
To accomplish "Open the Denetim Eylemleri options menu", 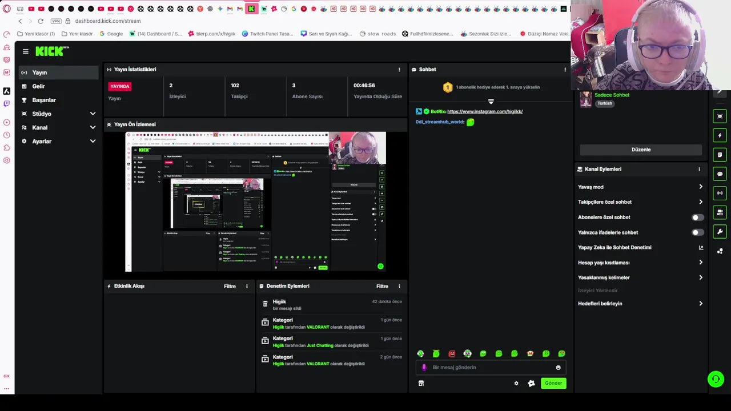I will pyautogui.click(x=399, y=286).
